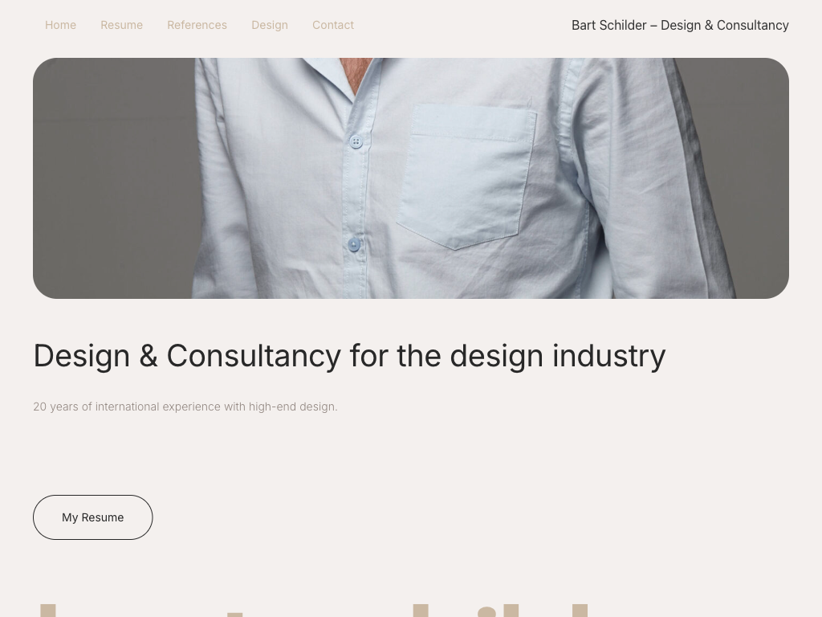
Task: Click the Contact navigation link
Action: coord(332,25)
